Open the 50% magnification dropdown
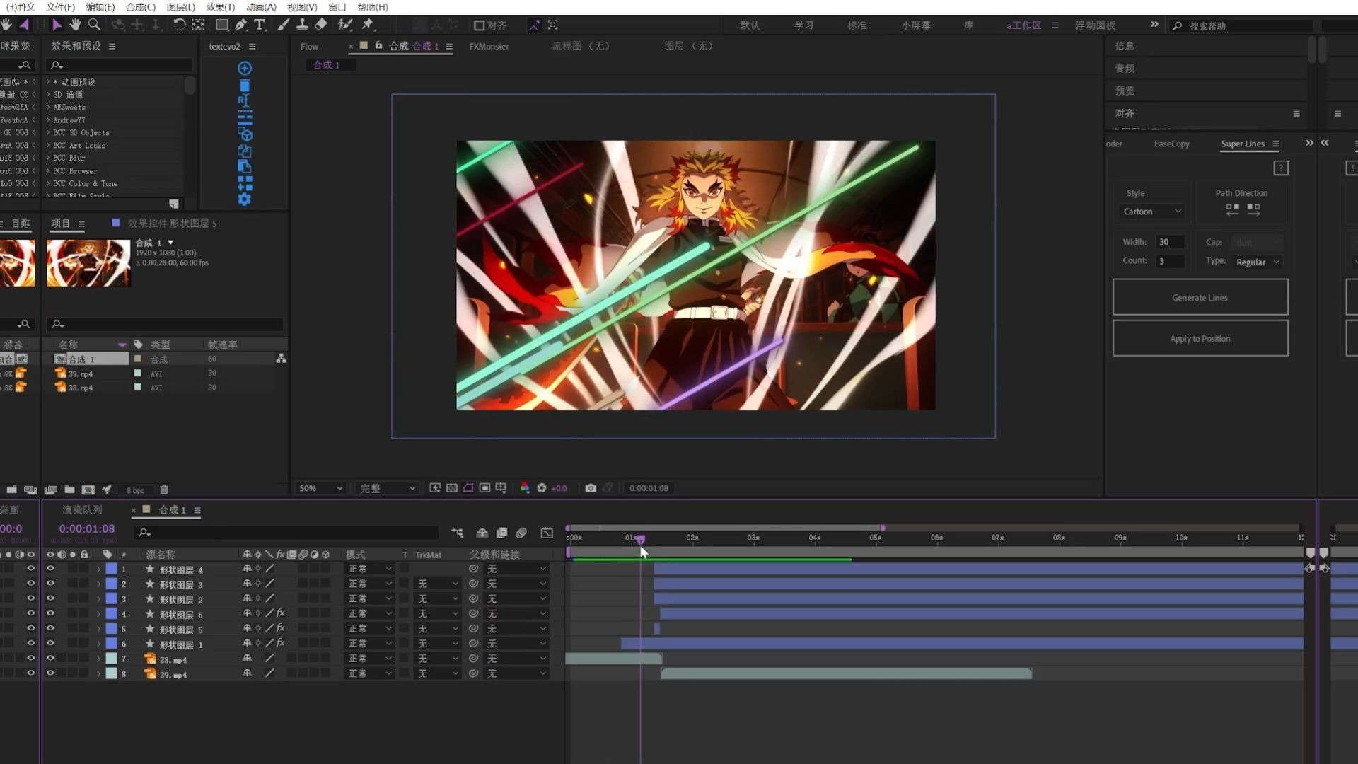The height and width of the screenshot is (764, 1358). (320, 488)
